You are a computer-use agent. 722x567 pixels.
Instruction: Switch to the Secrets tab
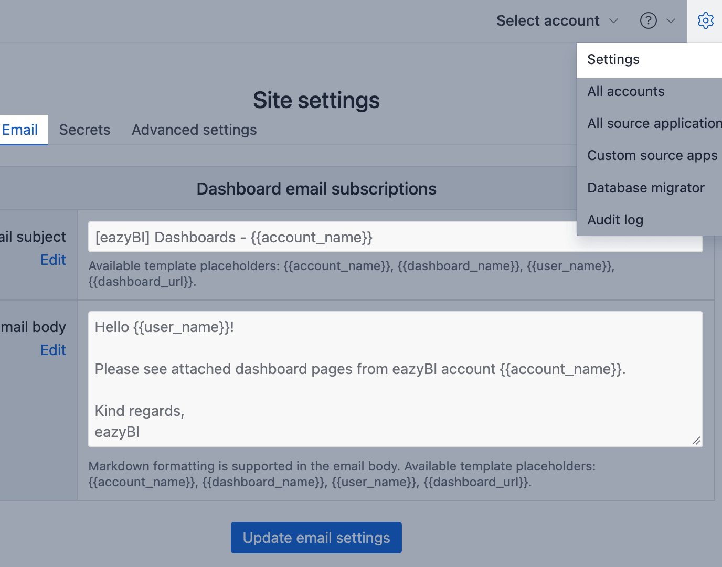[x=84, y=130]
